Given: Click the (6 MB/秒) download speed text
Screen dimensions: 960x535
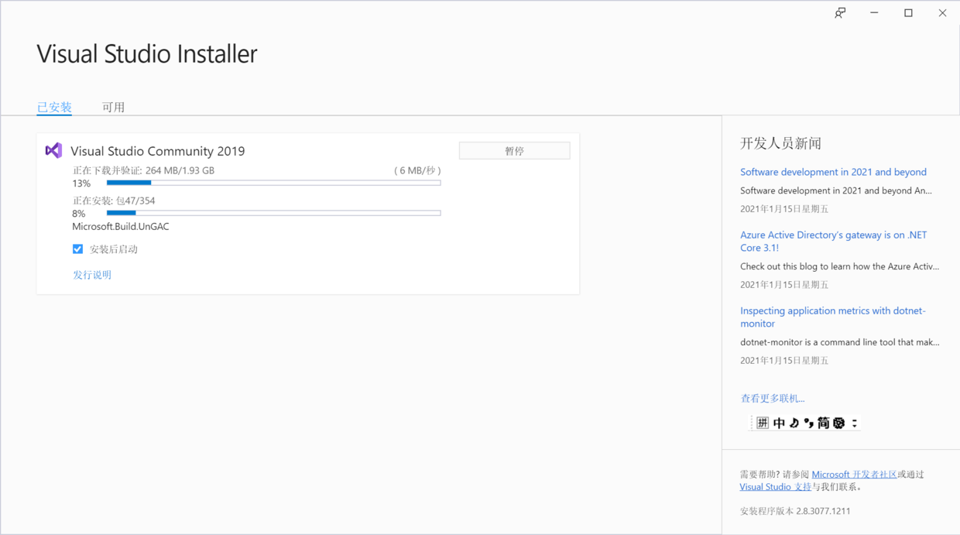Looking at the screenshot, I should 418,170.
